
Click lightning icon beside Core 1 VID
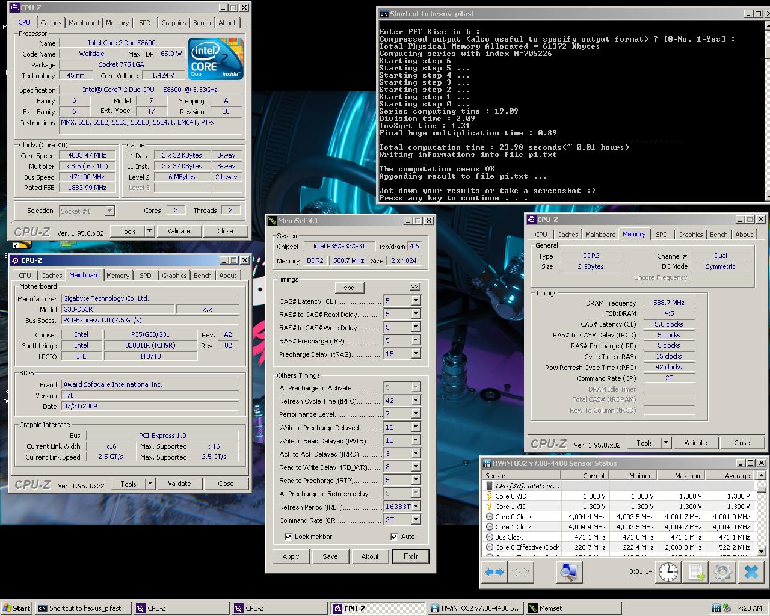(x=490, y=507)
